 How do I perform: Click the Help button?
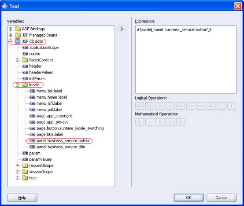click(22, 198)
